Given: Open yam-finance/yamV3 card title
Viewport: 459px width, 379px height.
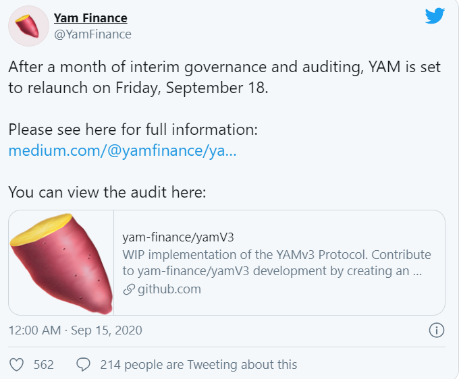Looking at the screenshot, I should [178, 237].
